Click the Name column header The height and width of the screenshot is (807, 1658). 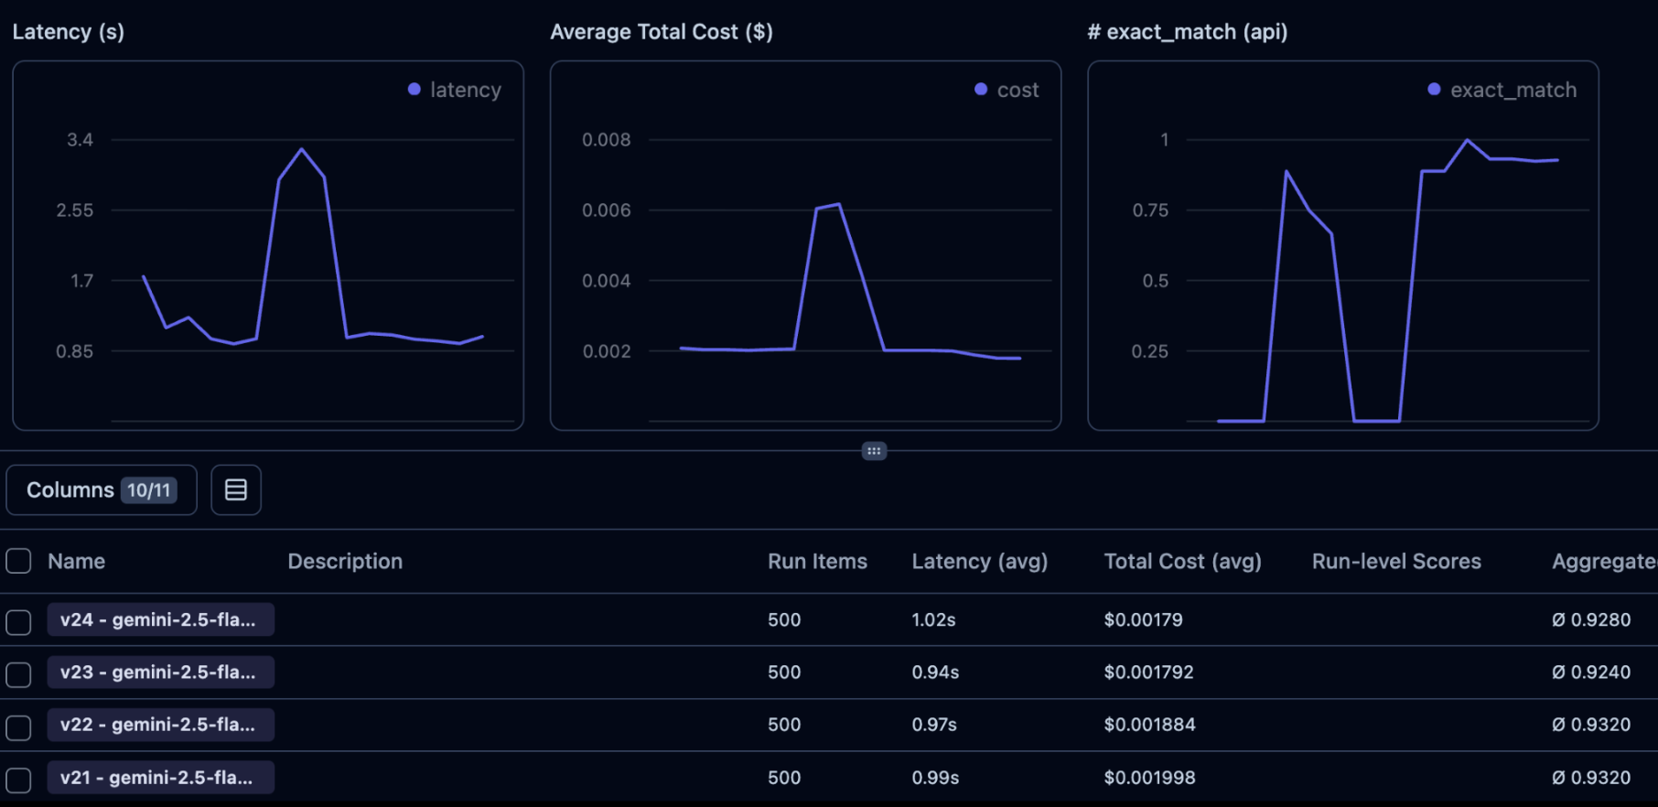click(76, 561)
